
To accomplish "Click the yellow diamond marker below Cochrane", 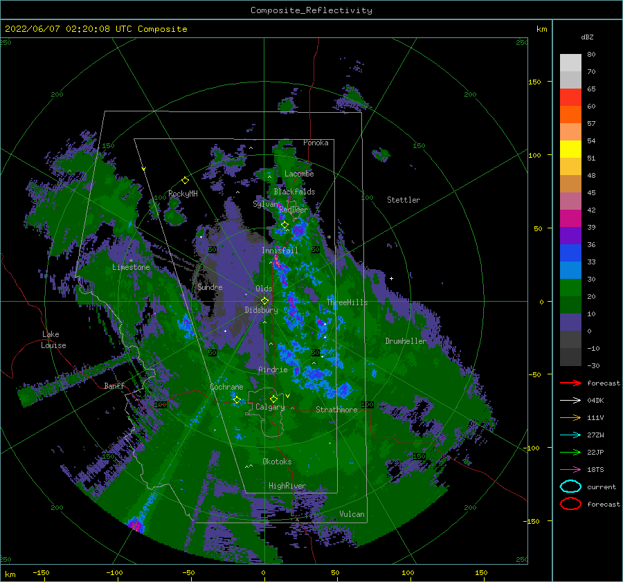I will click(237, 399).
